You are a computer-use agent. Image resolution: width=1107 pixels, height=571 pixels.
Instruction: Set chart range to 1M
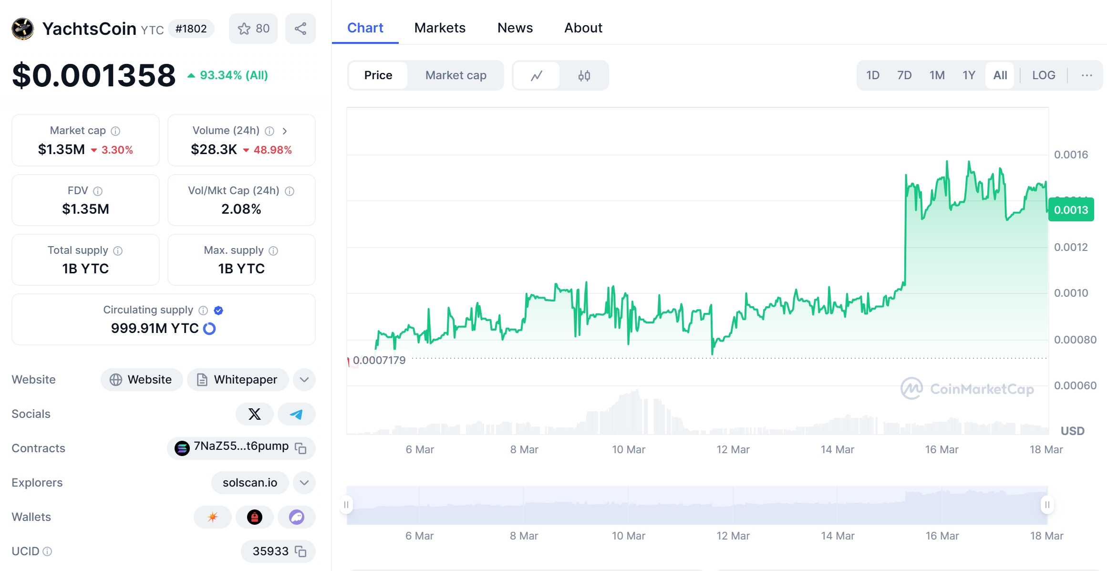pyautogui.click(x=937, y=75)
